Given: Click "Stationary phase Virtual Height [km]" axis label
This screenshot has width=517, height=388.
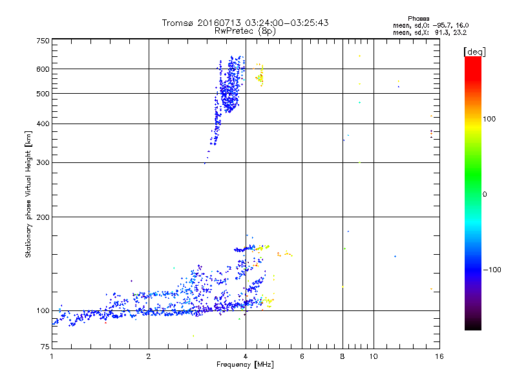Looking at the screenshot, I should pos(28,194).
